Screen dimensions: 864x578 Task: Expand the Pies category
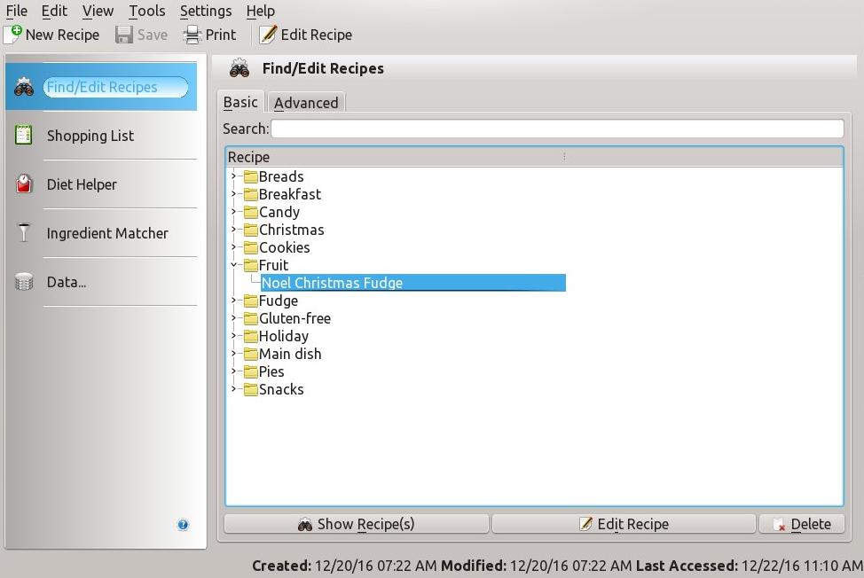pyautogui.click(x=233, y=371)
